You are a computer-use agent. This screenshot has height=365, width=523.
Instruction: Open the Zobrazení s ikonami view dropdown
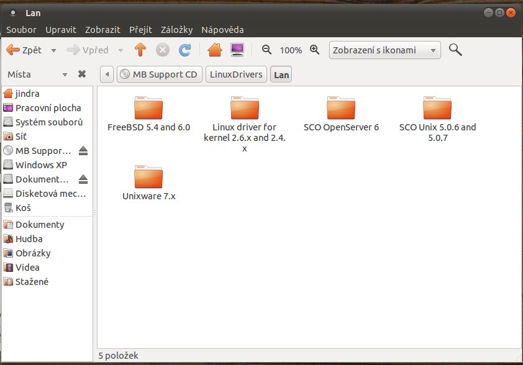pyautogui.click(x=384, y=50)
